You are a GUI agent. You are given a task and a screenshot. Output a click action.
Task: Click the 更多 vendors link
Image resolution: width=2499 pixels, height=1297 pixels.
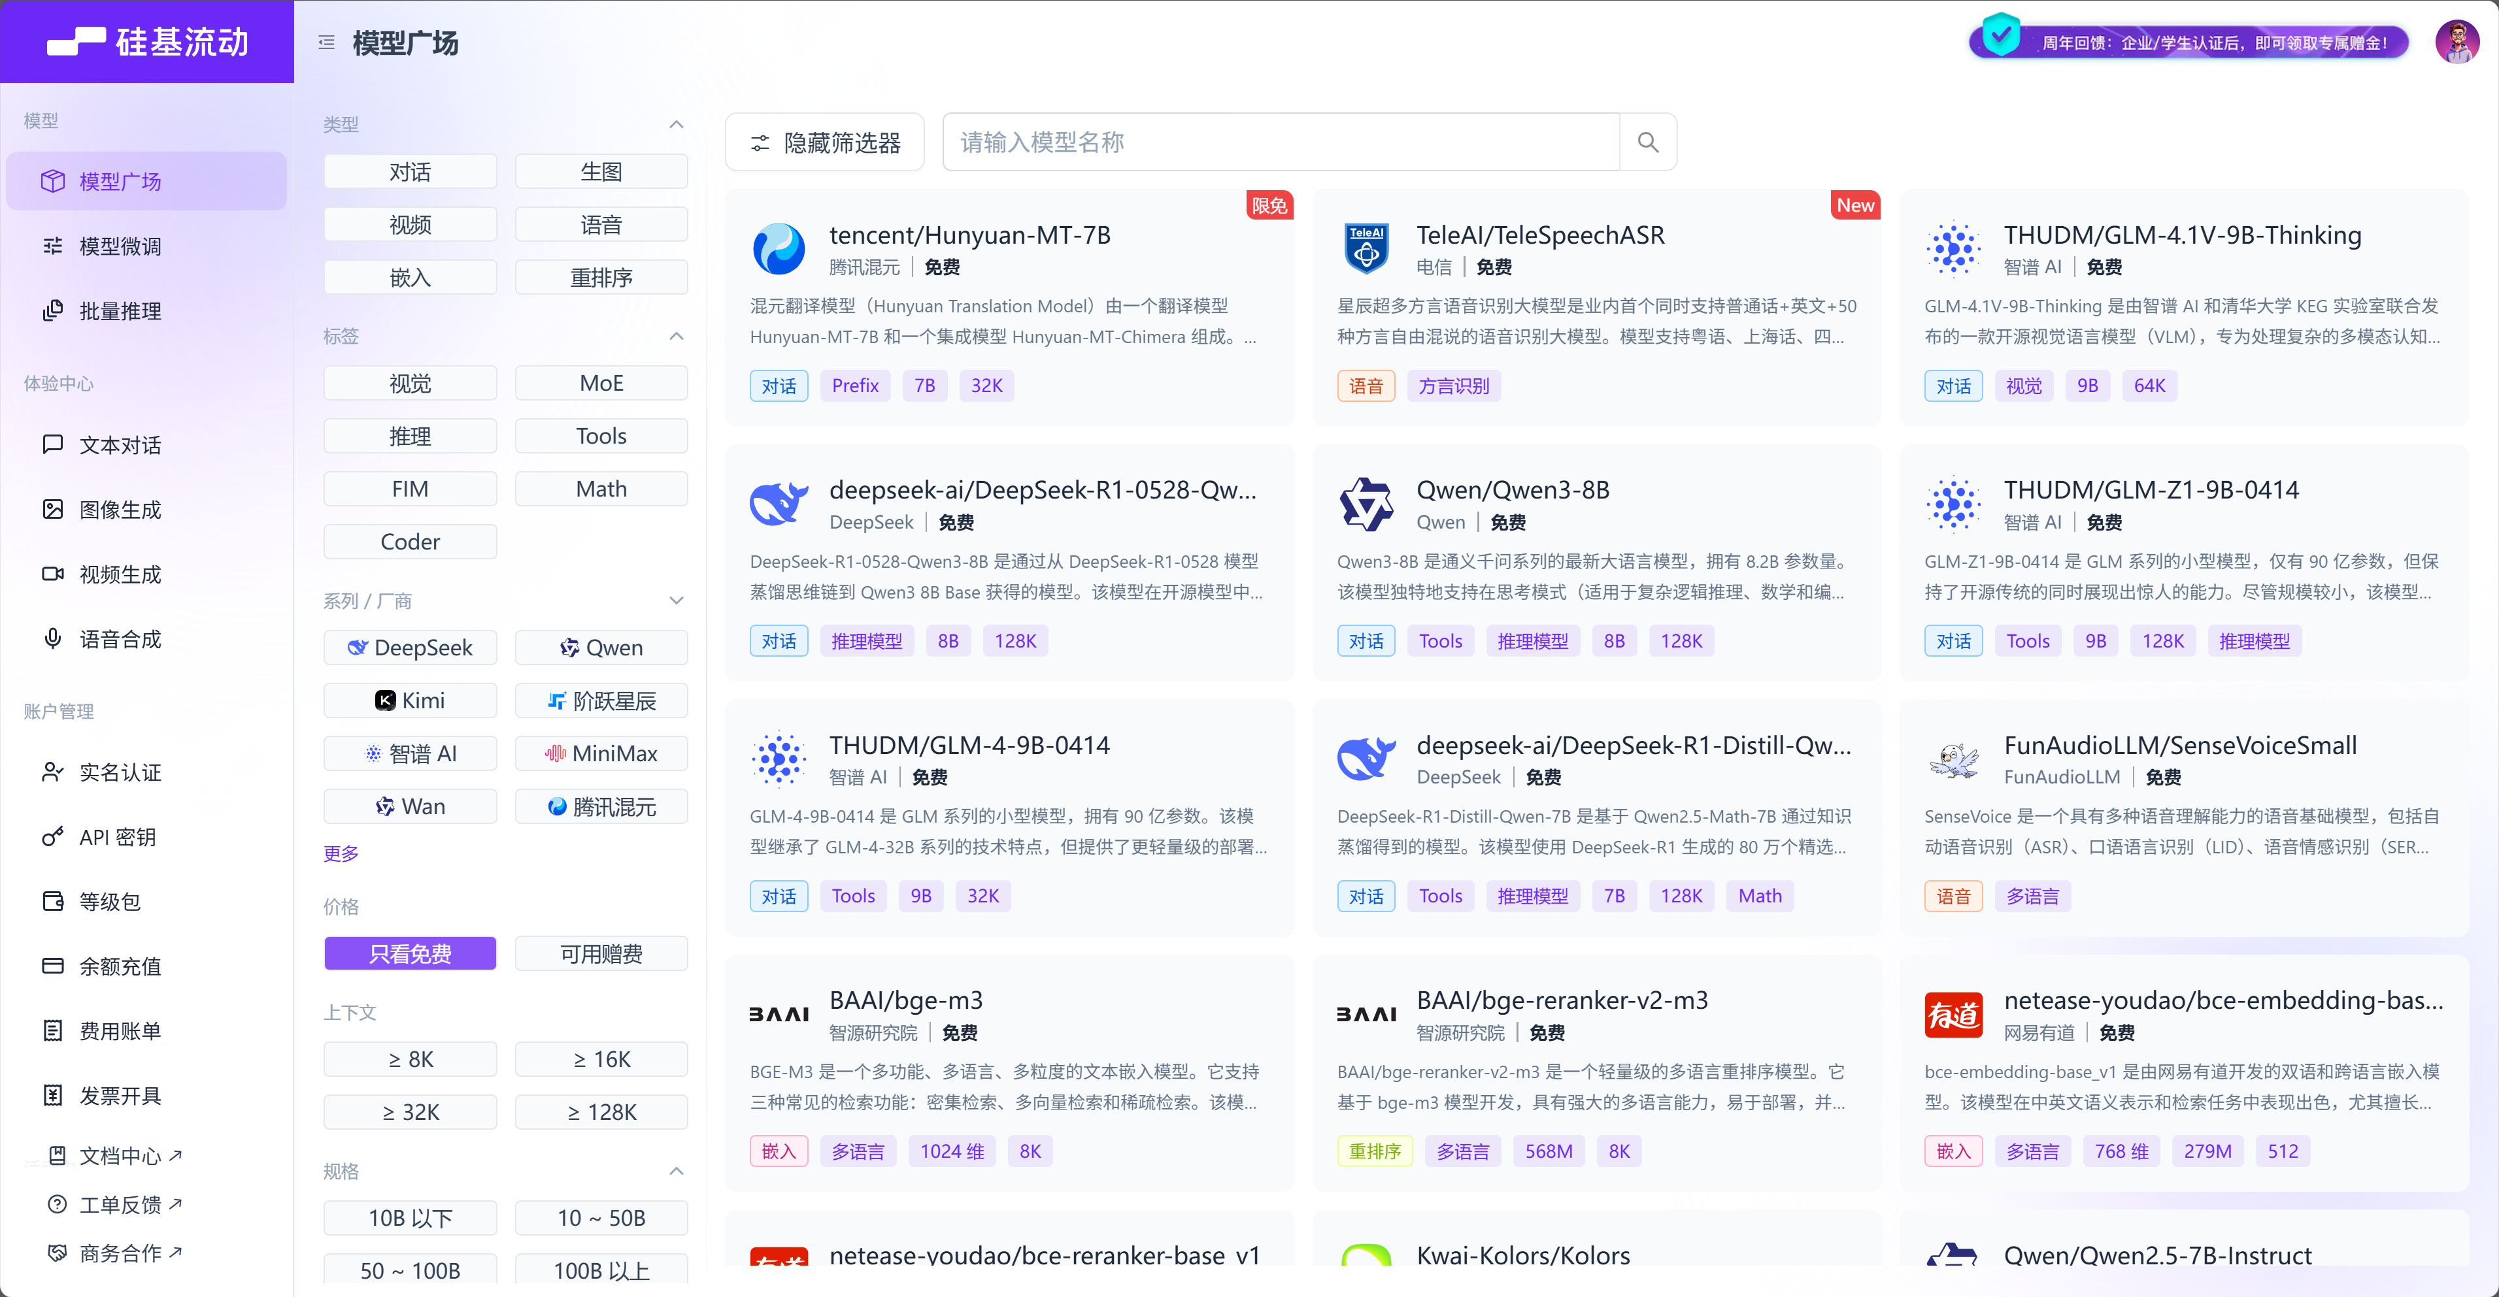click(x=341, y=853)
